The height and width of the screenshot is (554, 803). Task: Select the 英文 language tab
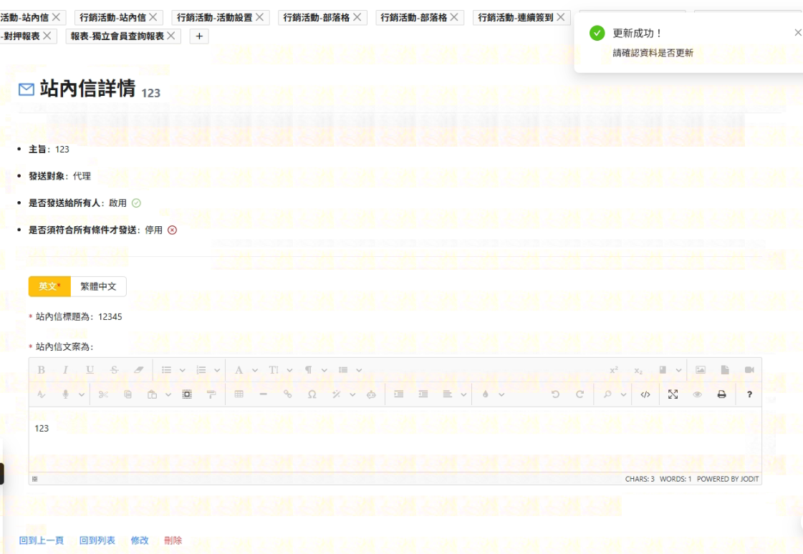[49, 286]
